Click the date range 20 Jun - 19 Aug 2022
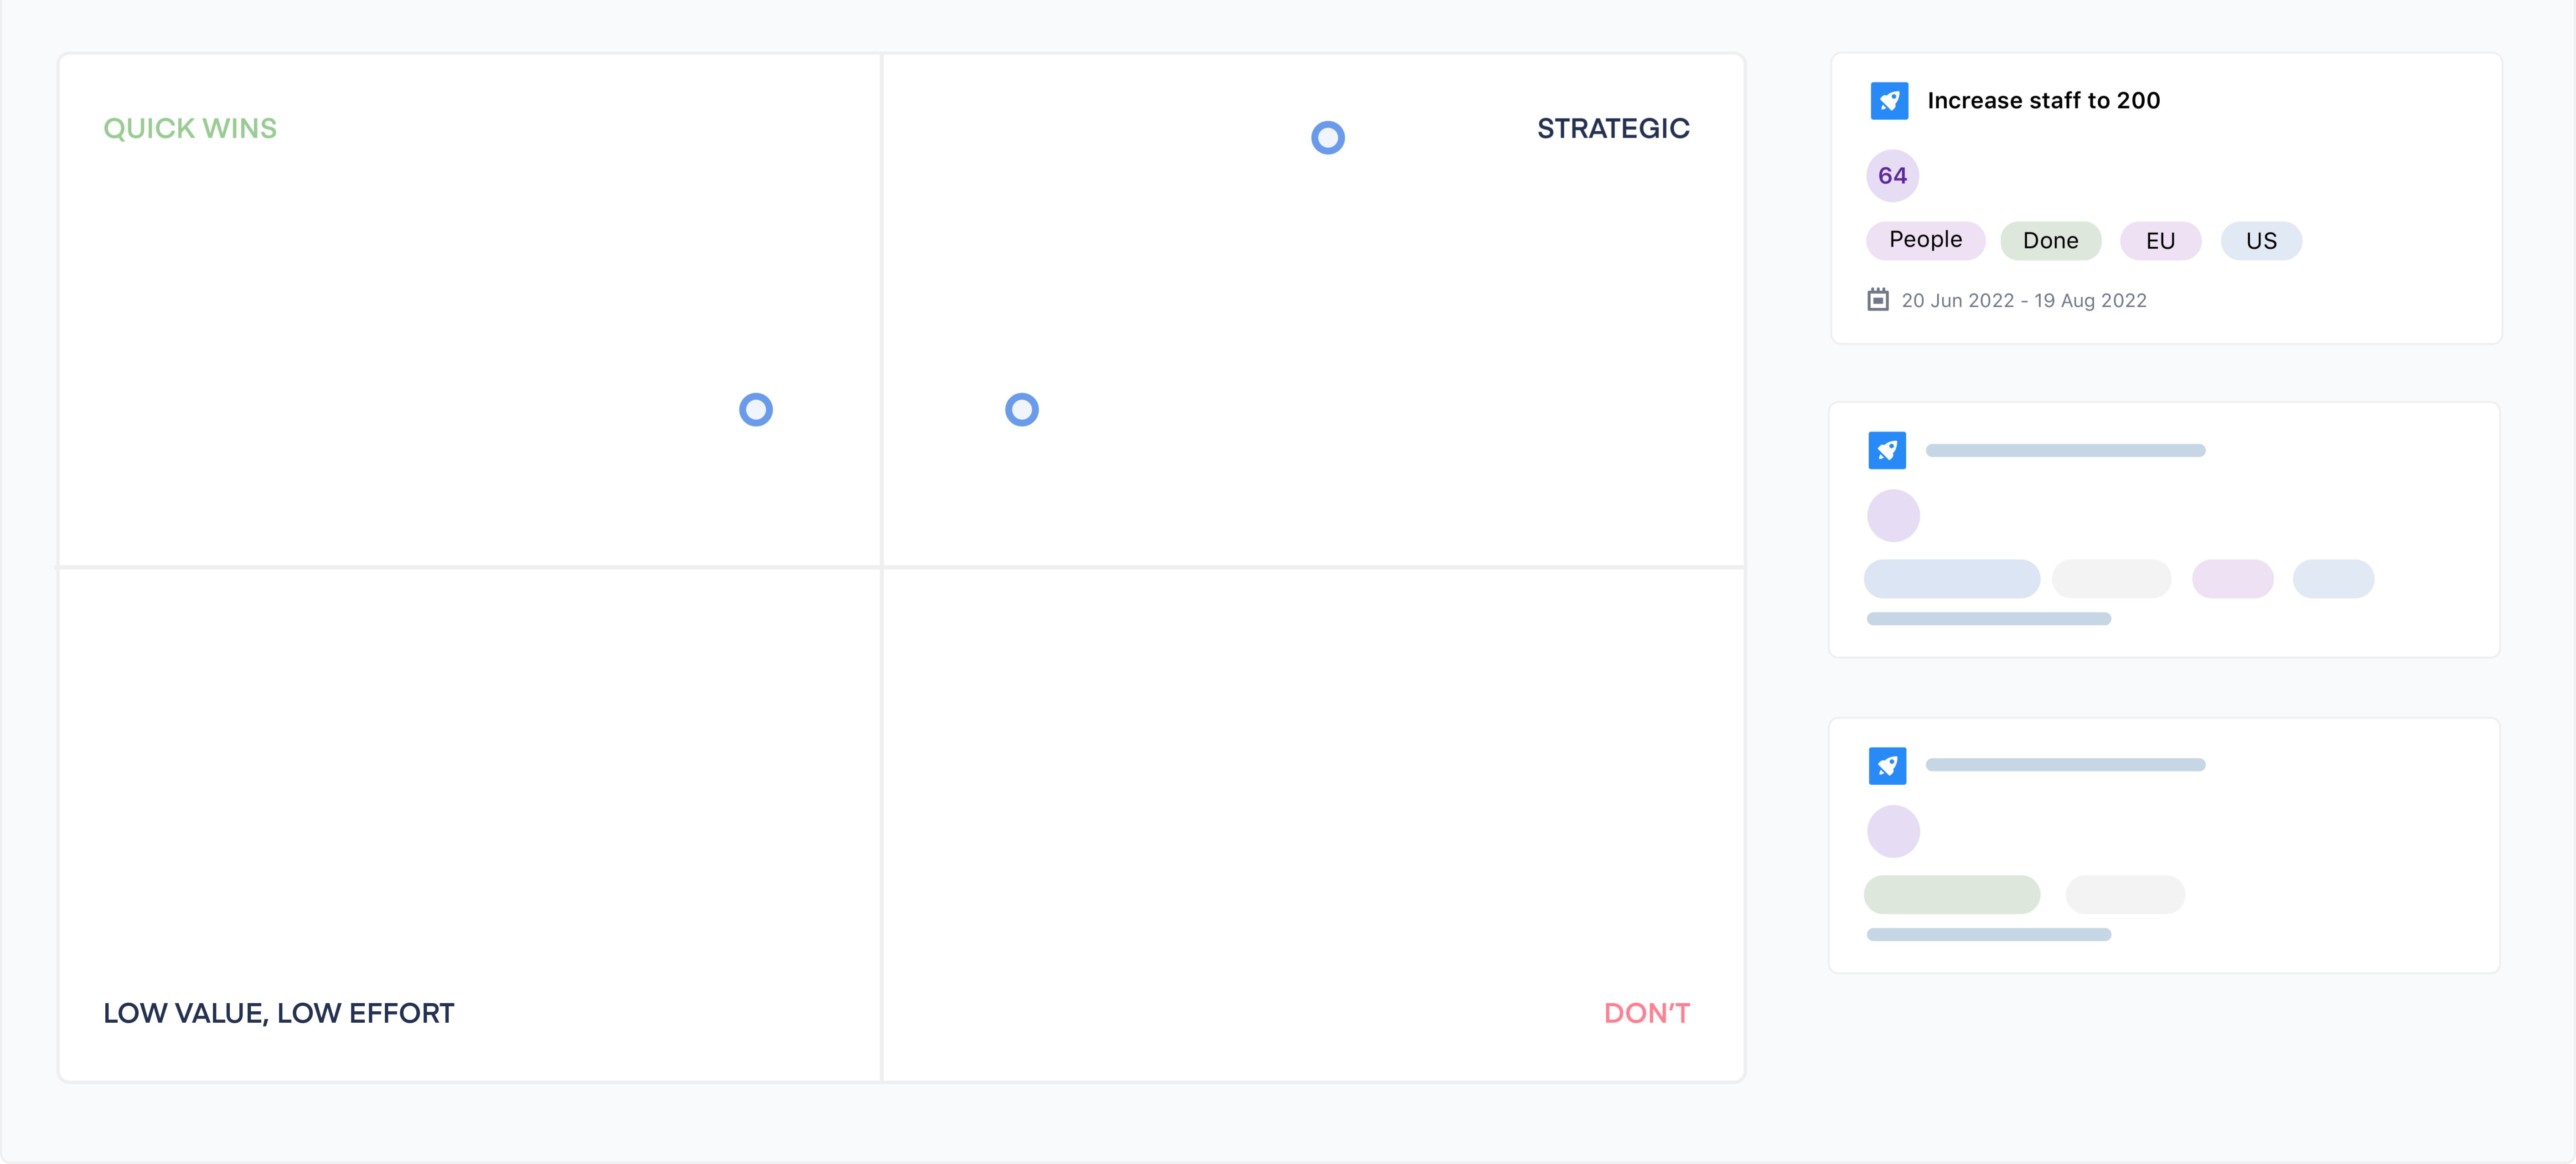The height and width of the screenshot is (1164, 2576). click(2024, 300)
